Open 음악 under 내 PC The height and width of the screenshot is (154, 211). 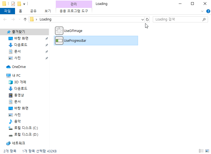pyautogui.click(x=17, y=121)
